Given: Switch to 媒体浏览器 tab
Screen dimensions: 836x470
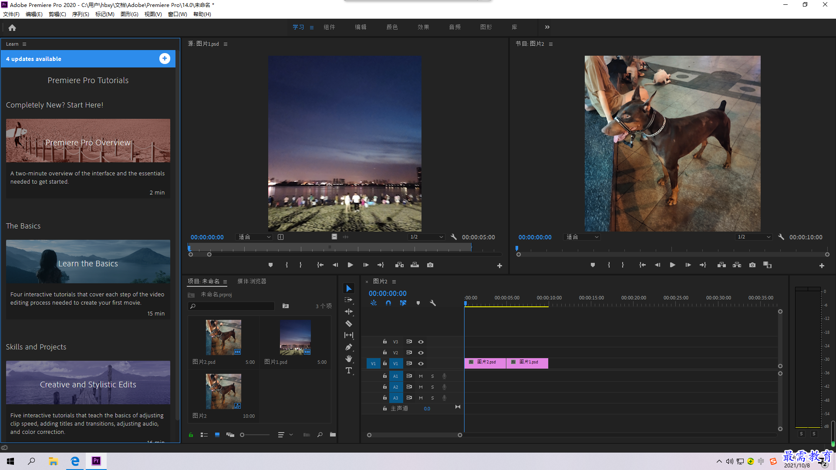Looking at the screenshot, I should click(252, 282).
